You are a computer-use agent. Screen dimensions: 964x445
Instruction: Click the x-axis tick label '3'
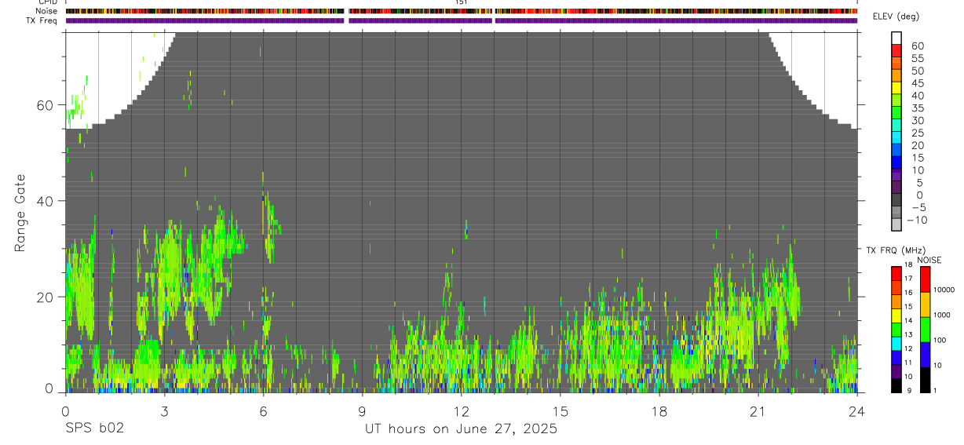164,411
